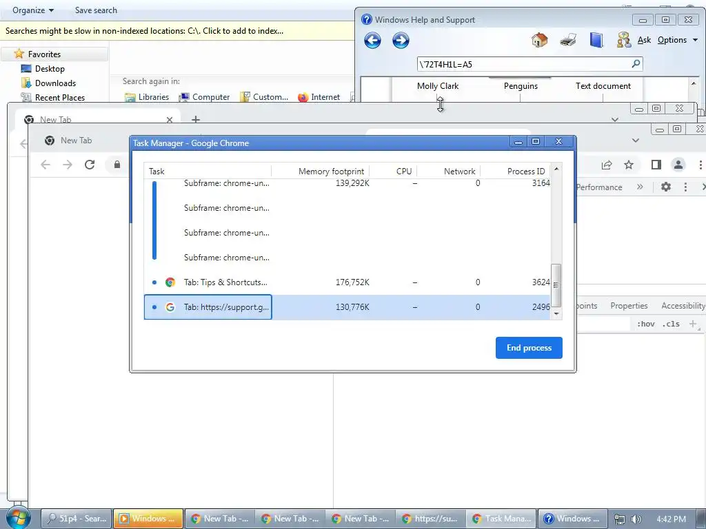The image size is (706, 529).
Task: Open DevTools more options menu
Action: 685,187
